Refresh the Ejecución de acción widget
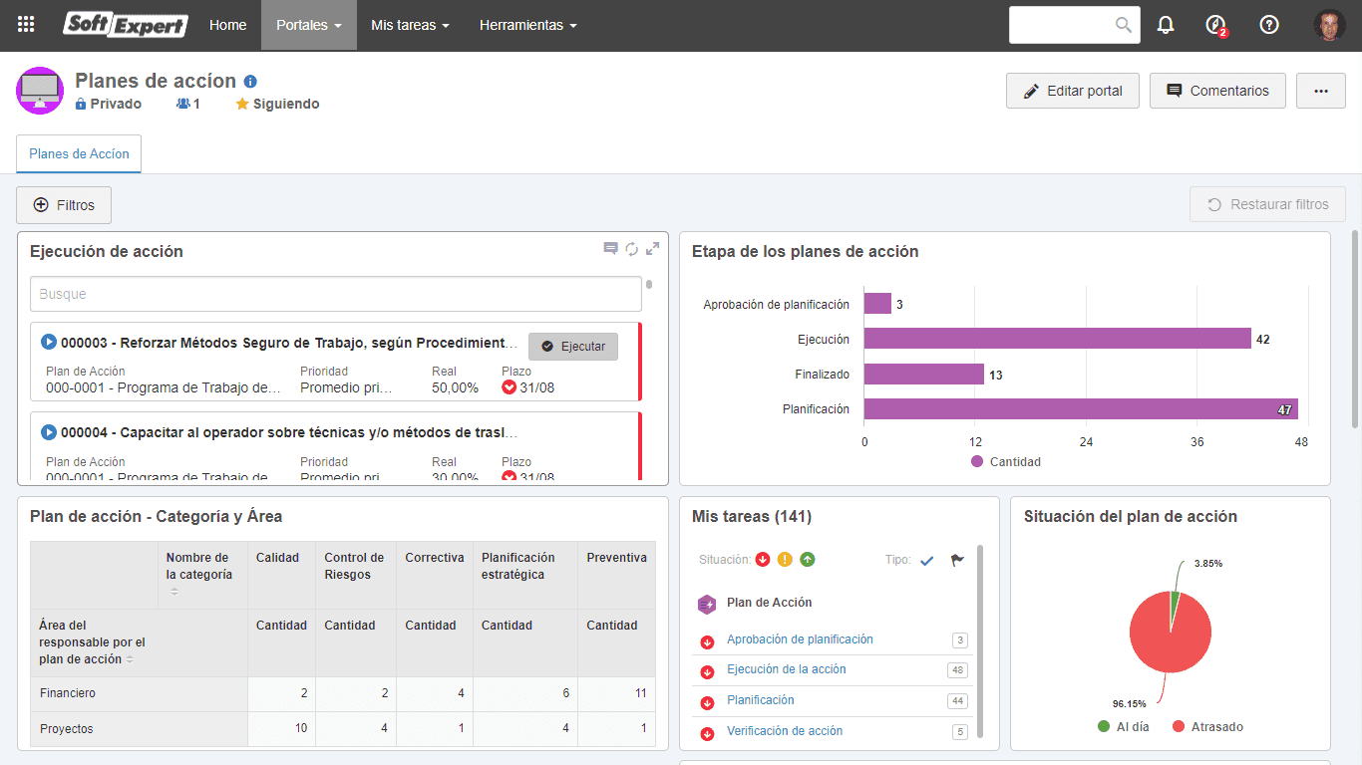The width and height of the screenshot is (1362, 765). 632,249
